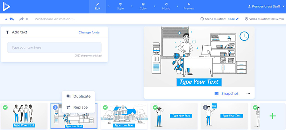The height and width of the screenshot is (130, 286).
Task: Redo the action arrow
Action: coord(21,19)
